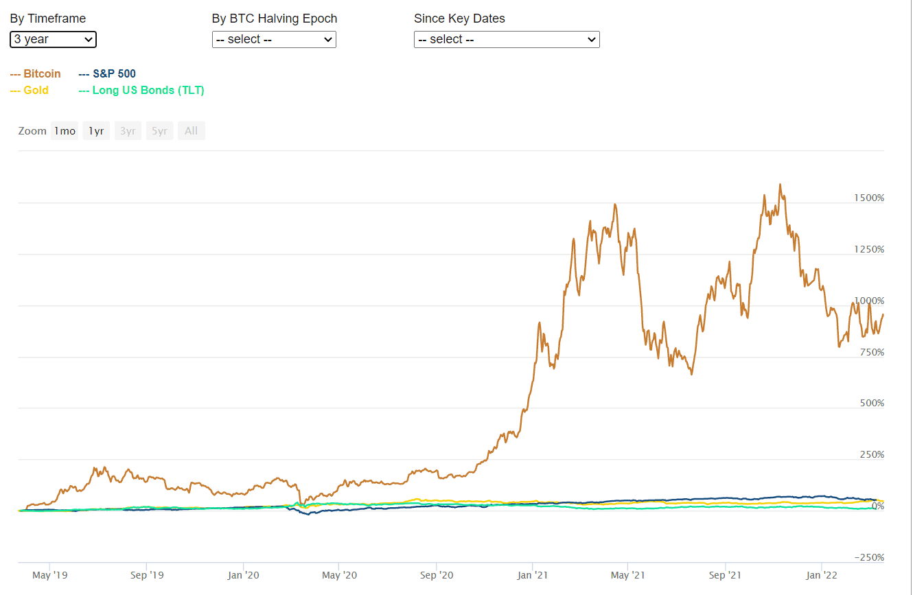Click the 750% y-axis label
The width and height of the screenshot is (913, 595).
(x=872, y=352)
